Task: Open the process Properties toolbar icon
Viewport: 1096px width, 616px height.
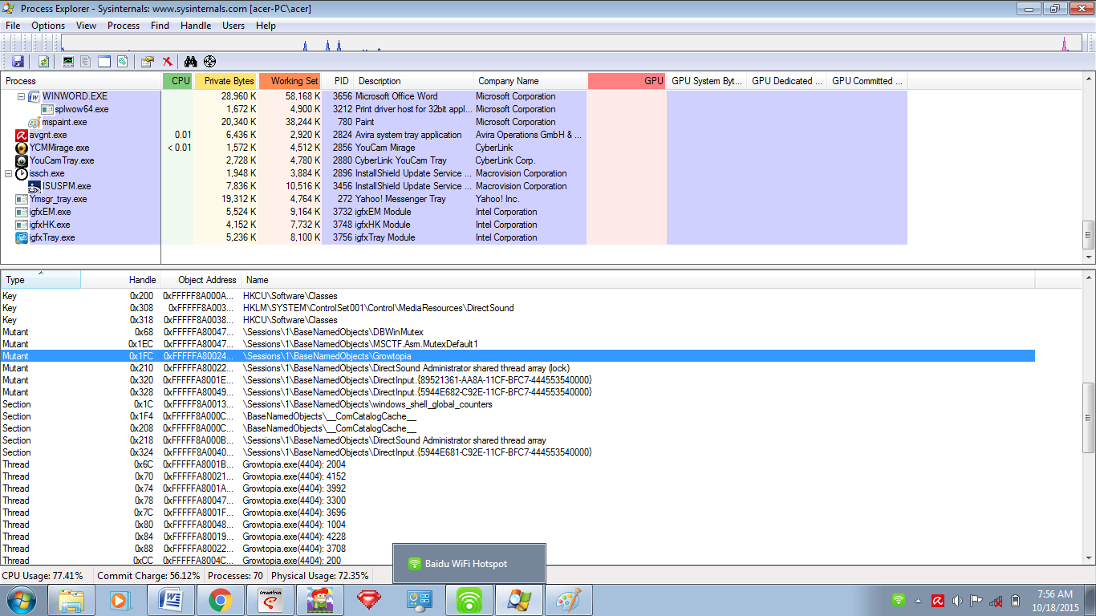Action: coord(148,61)
